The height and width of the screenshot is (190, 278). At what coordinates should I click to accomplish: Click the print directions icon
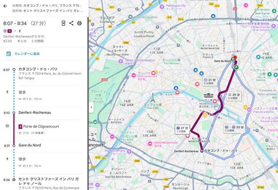click(x=79, y=23)
